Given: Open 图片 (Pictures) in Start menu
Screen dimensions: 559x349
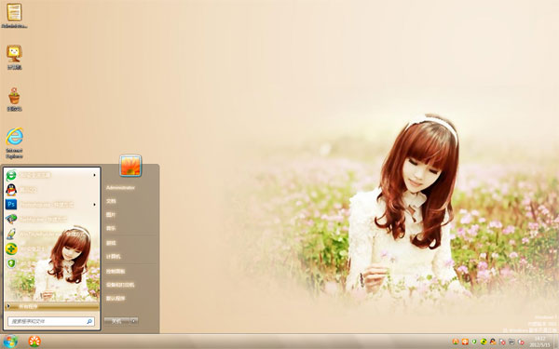Looking at the screenshot, I should point(111,215).
